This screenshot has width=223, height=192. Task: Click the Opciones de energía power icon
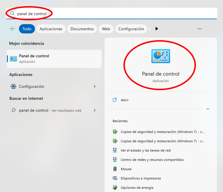click(x=115, y=187)
